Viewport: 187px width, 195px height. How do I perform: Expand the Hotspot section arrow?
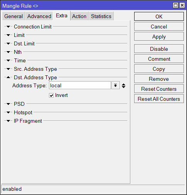[8, 112]
